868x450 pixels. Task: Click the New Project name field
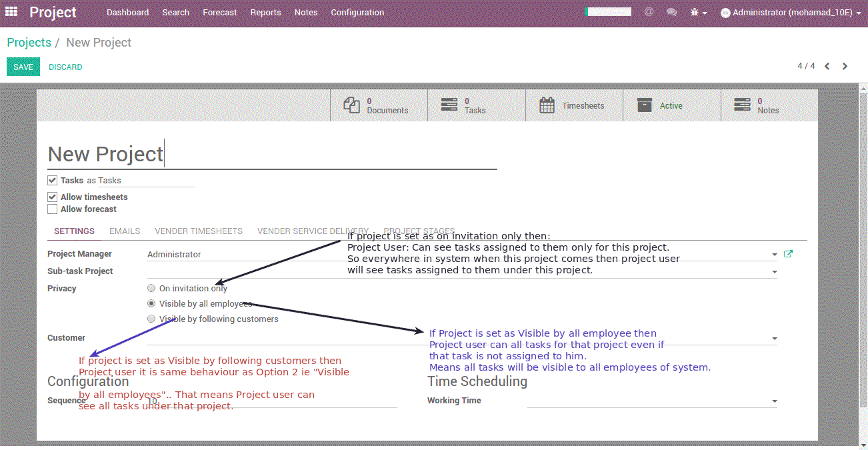[x=272, y=154]
